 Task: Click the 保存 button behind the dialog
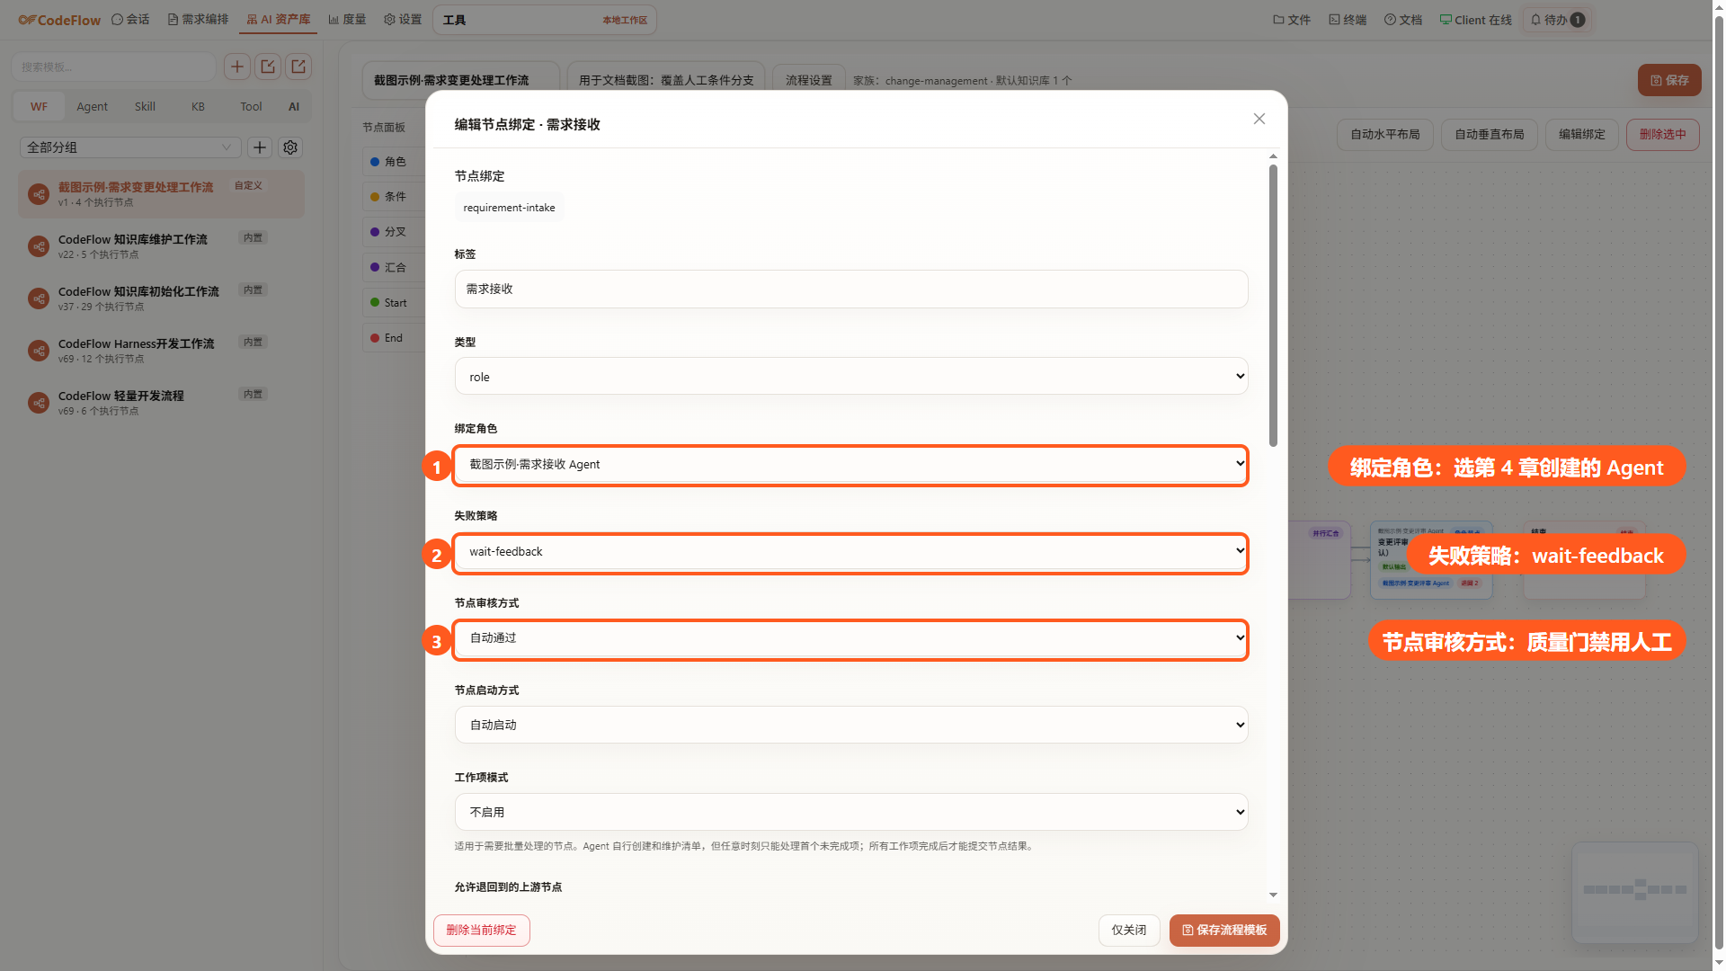coord(1669,80)
